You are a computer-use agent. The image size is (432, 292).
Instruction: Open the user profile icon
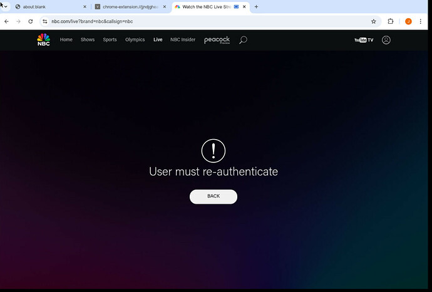[x=386, y=40]
